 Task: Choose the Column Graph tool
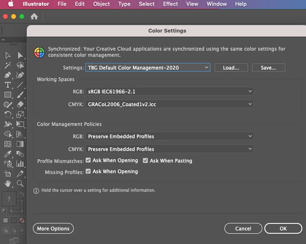click(20, 164)
